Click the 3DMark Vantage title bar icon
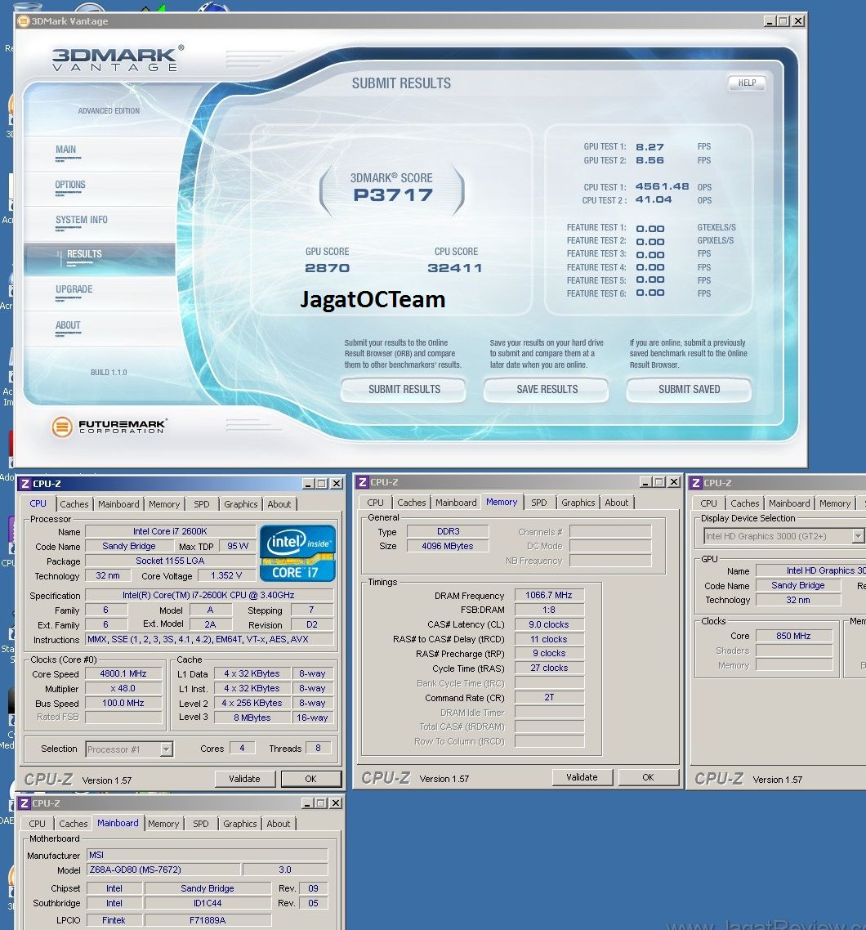Image resolution: width=866 pixels, height=930 pixels. click(x=24, y=21)
